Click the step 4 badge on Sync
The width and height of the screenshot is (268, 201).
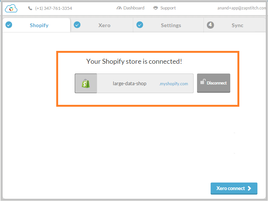(x=210, y=25)
